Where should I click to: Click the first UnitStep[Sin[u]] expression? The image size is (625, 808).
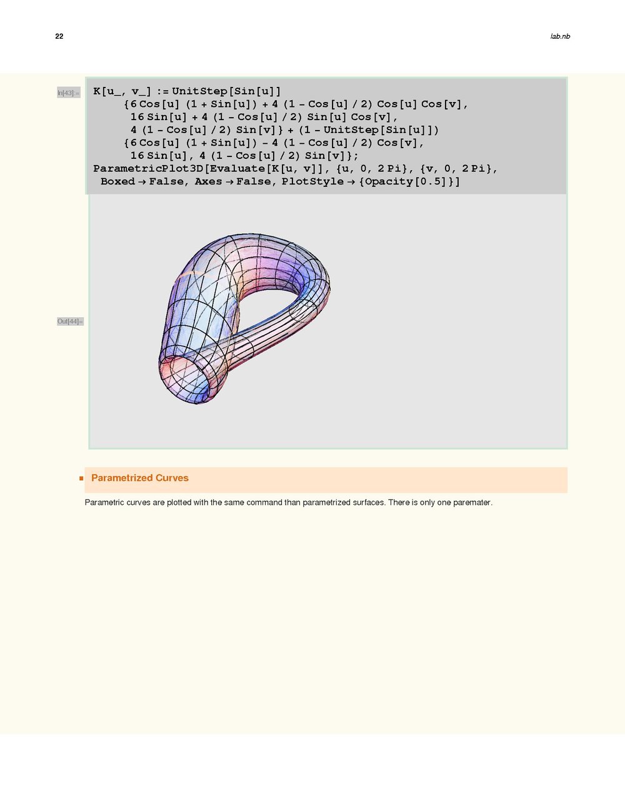[226, 91]
